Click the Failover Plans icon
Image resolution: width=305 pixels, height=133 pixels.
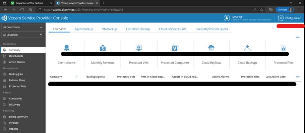pos(5,80)
